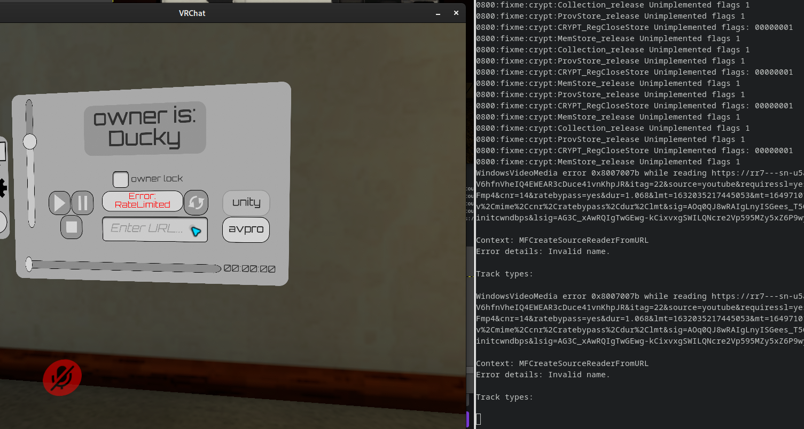Click the terminal cursor prompt
The image size is (804, 429).
479,419
